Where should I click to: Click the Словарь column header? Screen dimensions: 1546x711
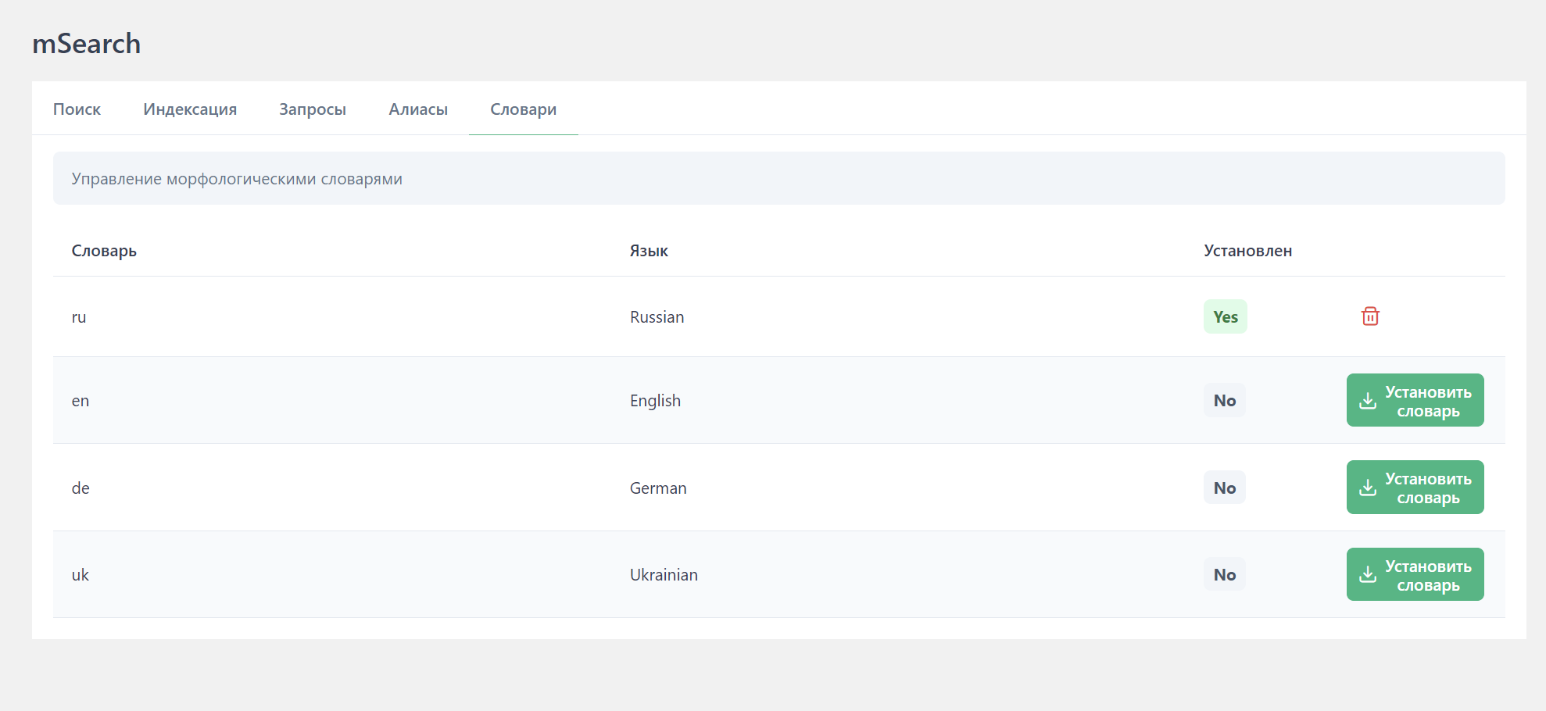coord(104,251)
